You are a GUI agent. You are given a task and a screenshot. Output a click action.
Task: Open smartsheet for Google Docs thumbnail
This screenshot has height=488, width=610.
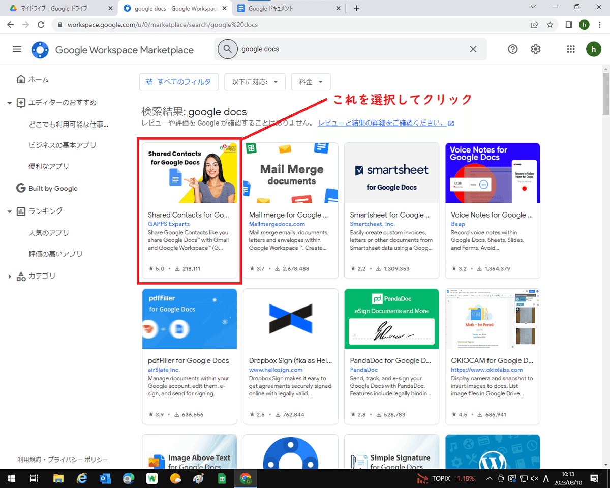click(x=392, y=173)
